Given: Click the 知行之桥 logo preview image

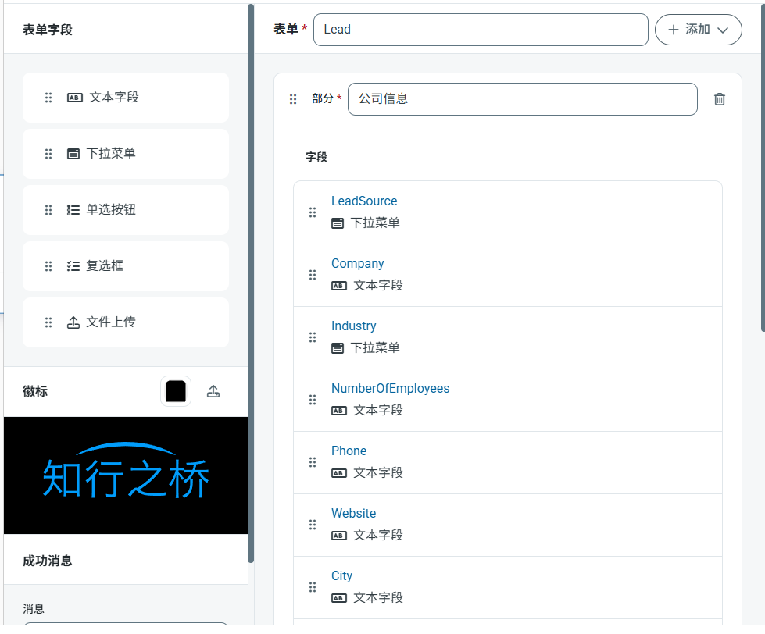Looking at the screenshot, I should [126, 475].
